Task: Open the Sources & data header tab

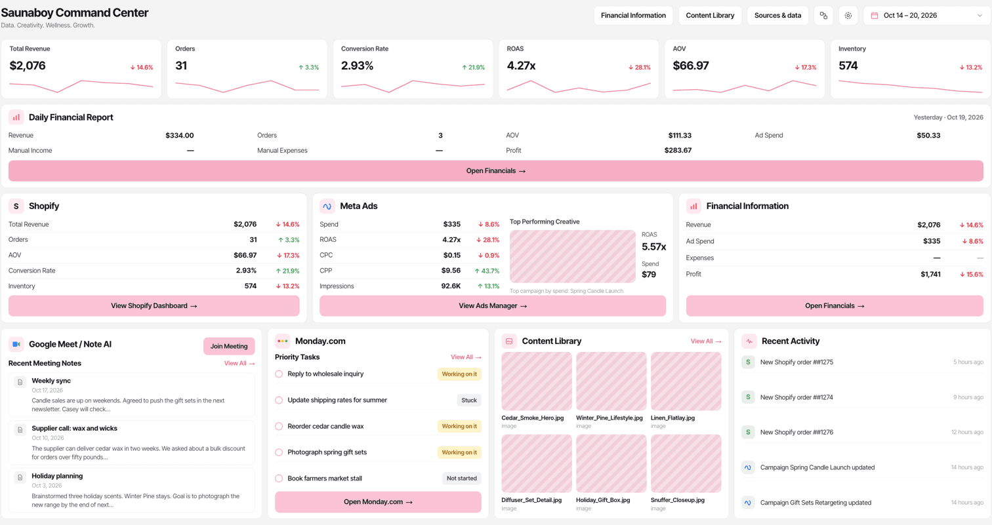Action: coord(777,15)
